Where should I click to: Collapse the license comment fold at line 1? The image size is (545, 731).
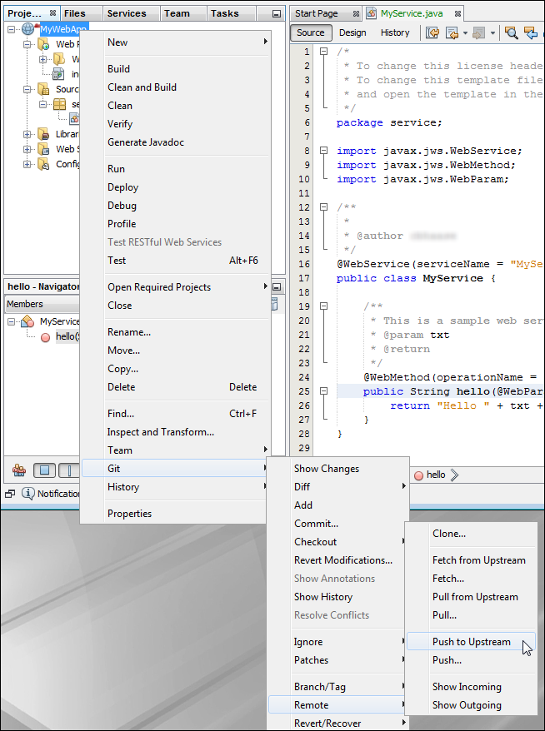pos(323,52)
